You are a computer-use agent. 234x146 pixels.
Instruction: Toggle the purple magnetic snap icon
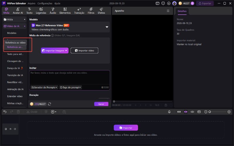point(186,112)
